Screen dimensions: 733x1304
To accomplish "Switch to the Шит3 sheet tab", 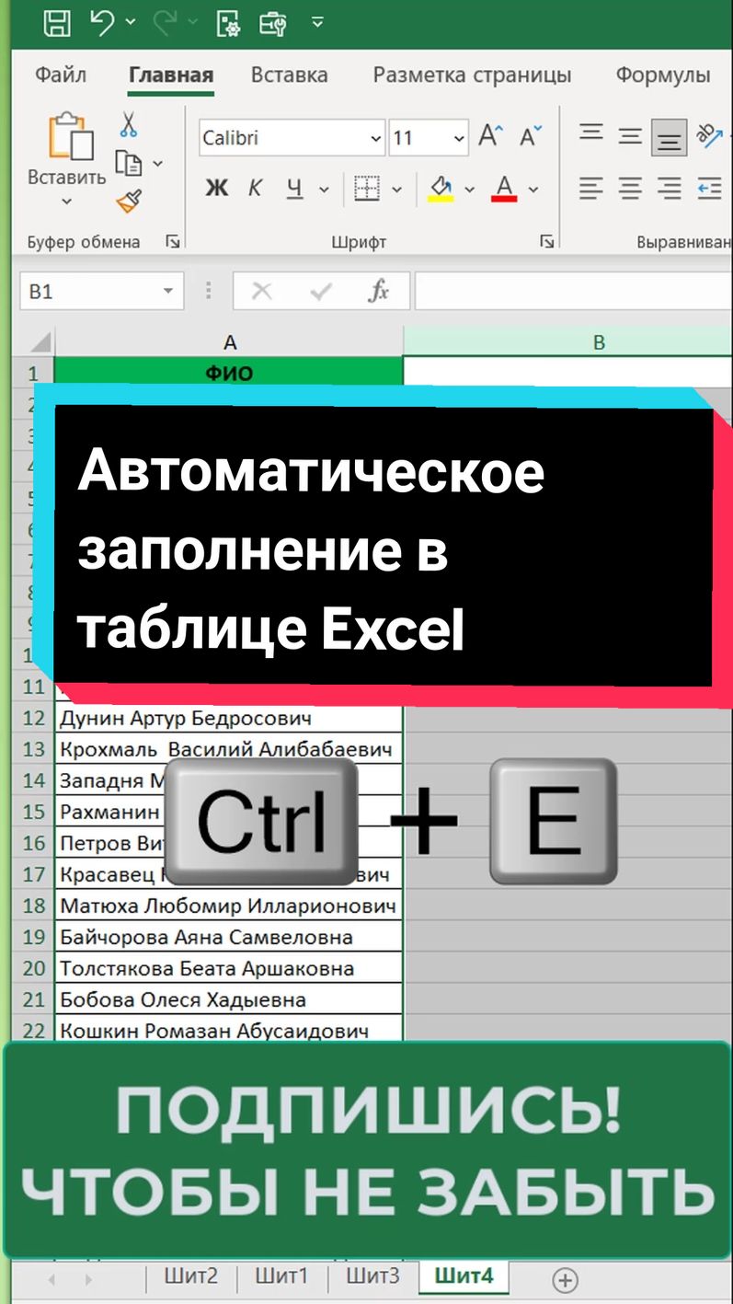I will tap(372, 1276).
